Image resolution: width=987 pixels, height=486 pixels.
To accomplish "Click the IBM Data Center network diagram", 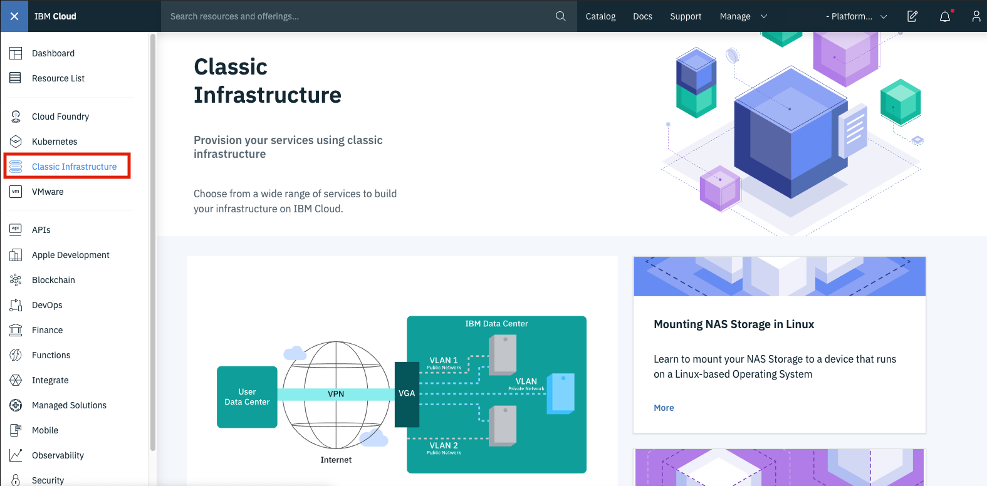I will click(496, 395).
